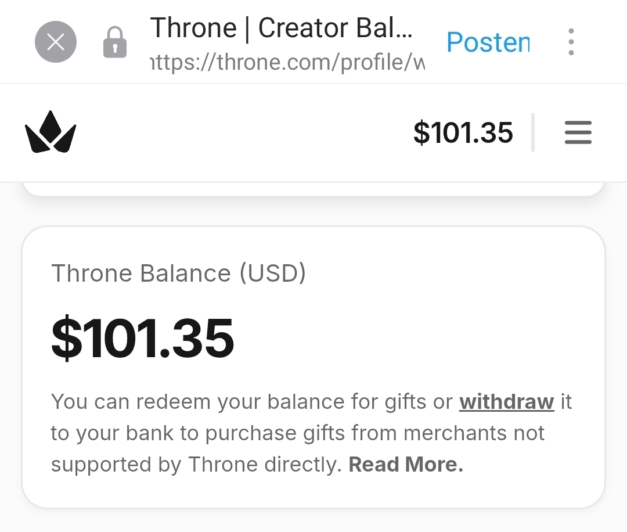Screen dimensions: 627x532
Task: Click the 'supported by Throne directly' text
Action: click(196, 465)
